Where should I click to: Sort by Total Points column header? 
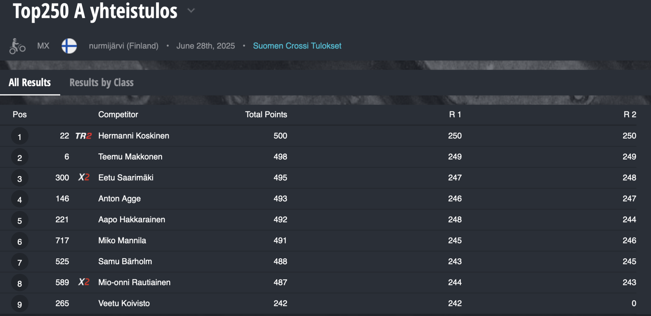[x=266, y=115]
